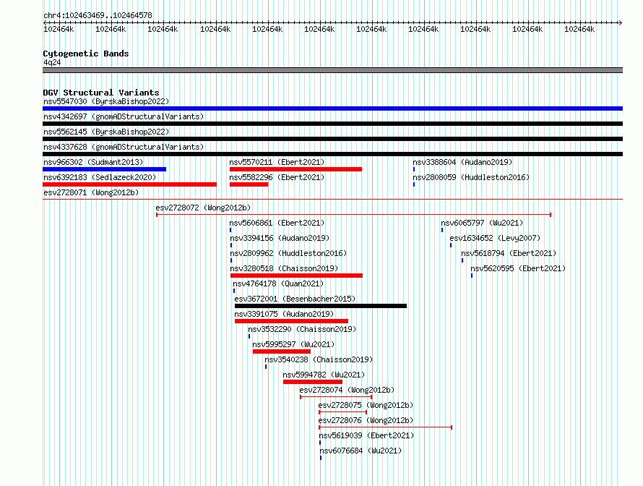Click the thin red span of esv2728076
This screenshot has height=486, width=643.
[386, 427]
